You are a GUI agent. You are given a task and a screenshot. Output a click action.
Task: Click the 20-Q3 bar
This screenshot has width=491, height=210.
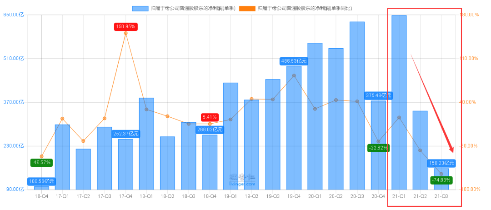(357, 106)
